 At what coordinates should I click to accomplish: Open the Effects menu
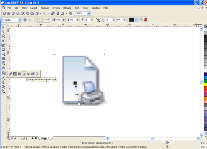[56, 8]
